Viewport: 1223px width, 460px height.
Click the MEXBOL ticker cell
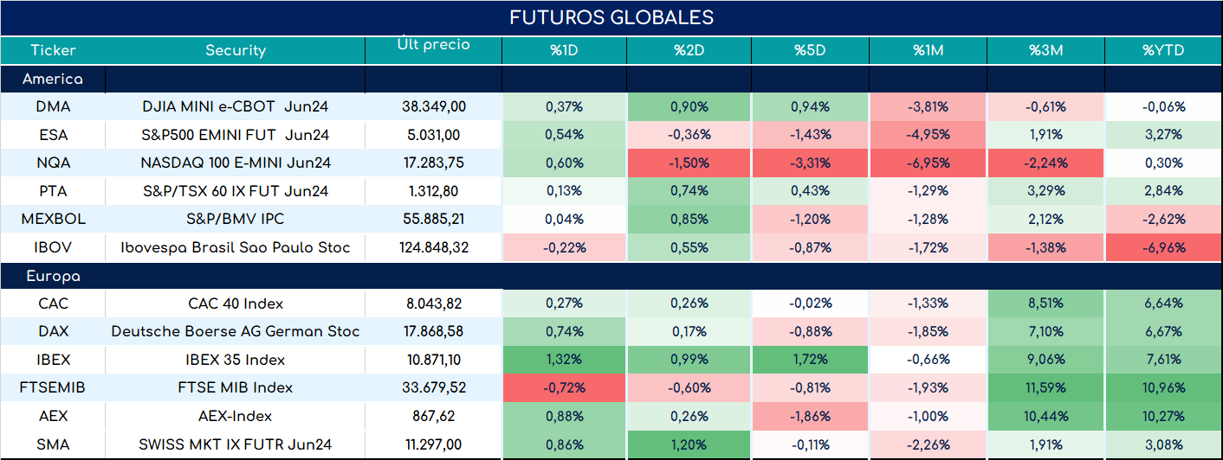[x=53, y=220]
